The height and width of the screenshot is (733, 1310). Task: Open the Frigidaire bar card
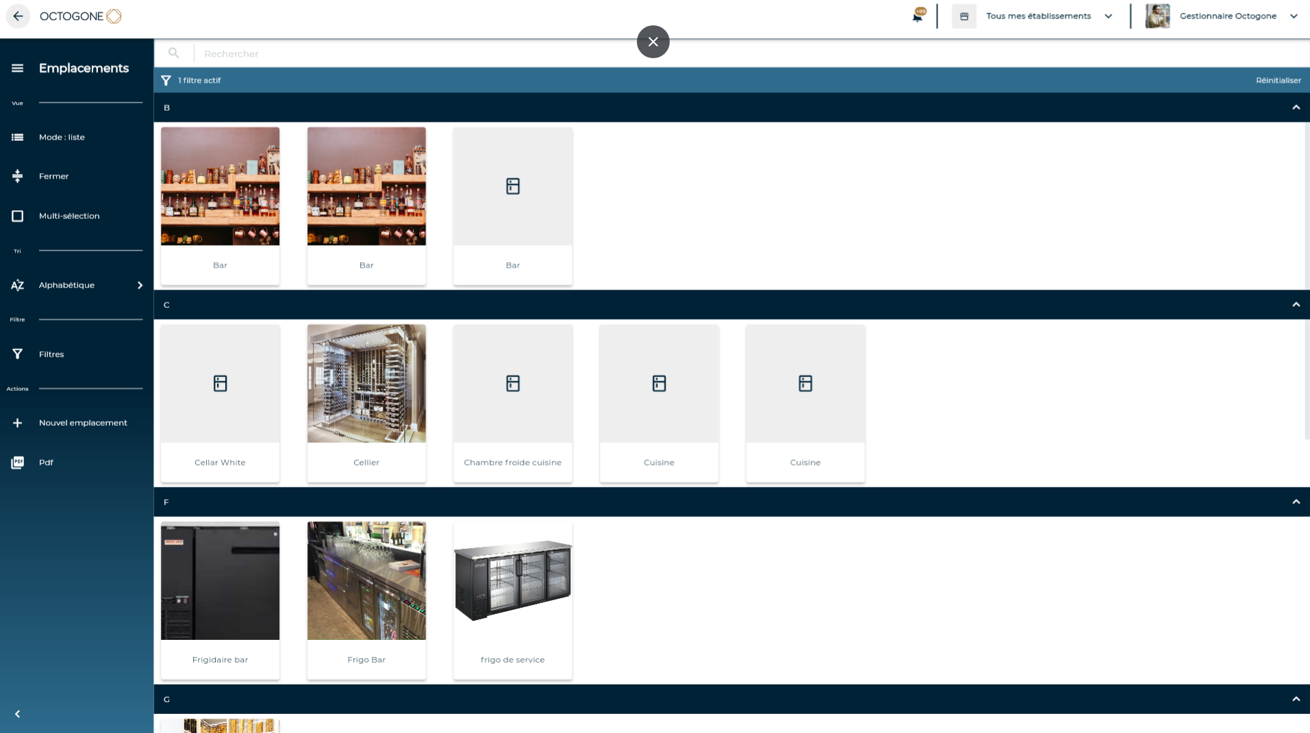pyautogui.click(x=220, y=600)
